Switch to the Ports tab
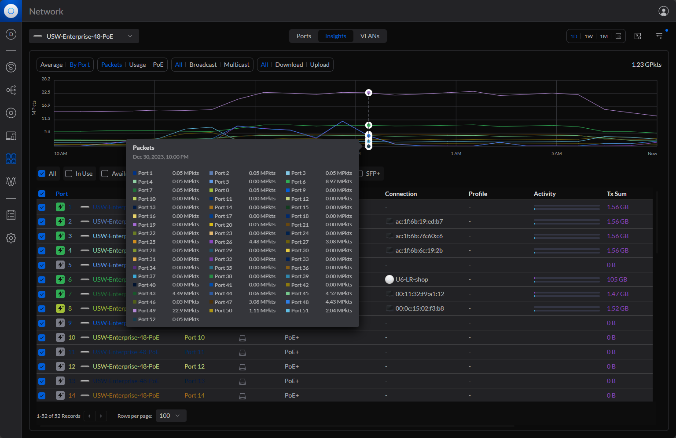 pyautogui.click(x=304, y=36)
